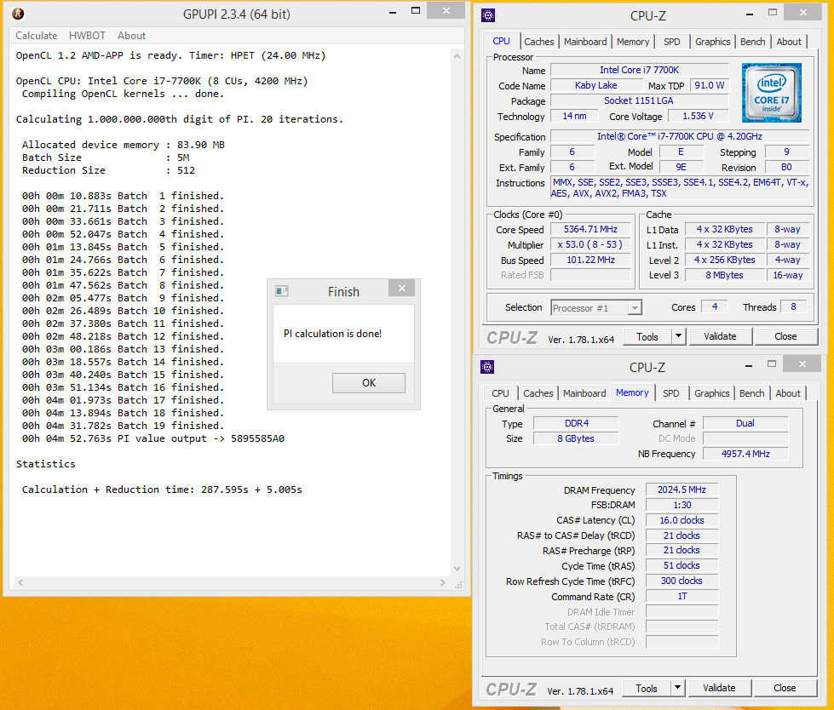Switch to Mainboard tab in top CPU-Z window
Image resolution: width=834 pixels, height=710 pixels.
(x=585, y=42)
